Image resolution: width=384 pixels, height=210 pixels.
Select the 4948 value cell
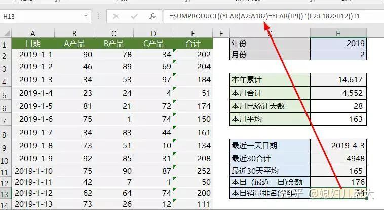coord(338,158)
